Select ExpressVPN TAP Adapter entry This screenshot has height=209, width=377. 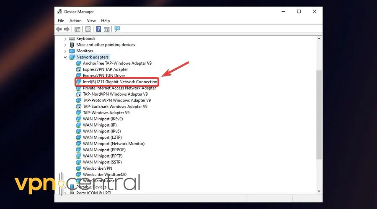pyautogui.click(x=105, y=69)
